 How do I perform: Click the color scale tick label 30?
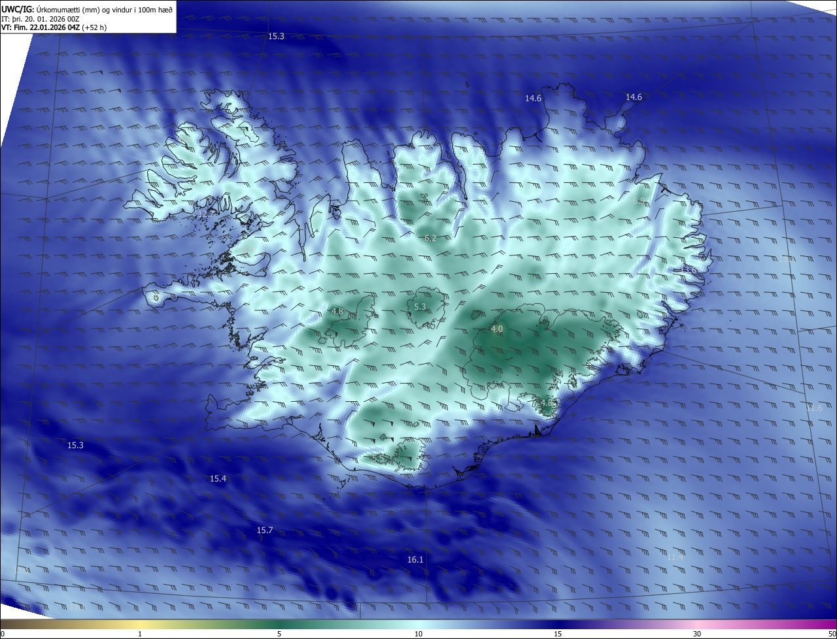pos(697,634)
